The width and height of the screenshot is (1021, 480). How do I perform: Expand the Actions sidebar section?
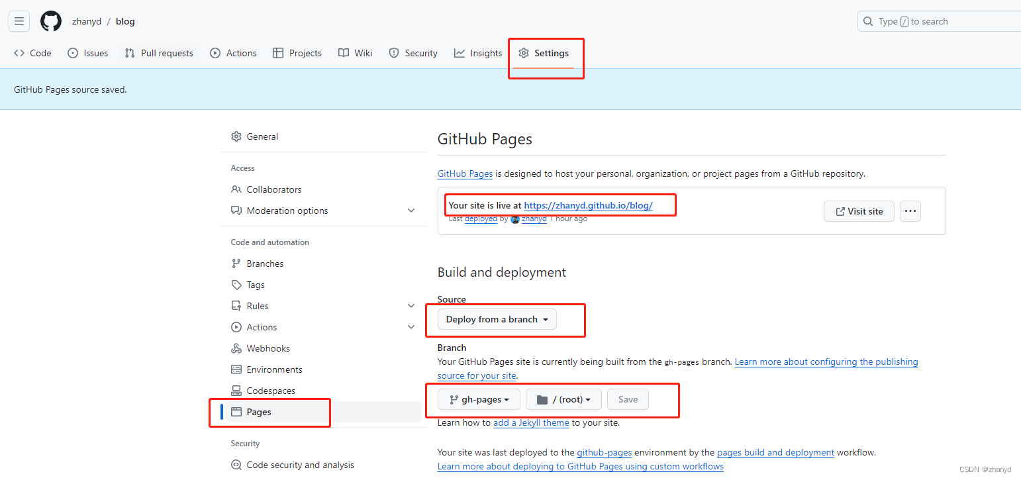(x=323, y=327)
